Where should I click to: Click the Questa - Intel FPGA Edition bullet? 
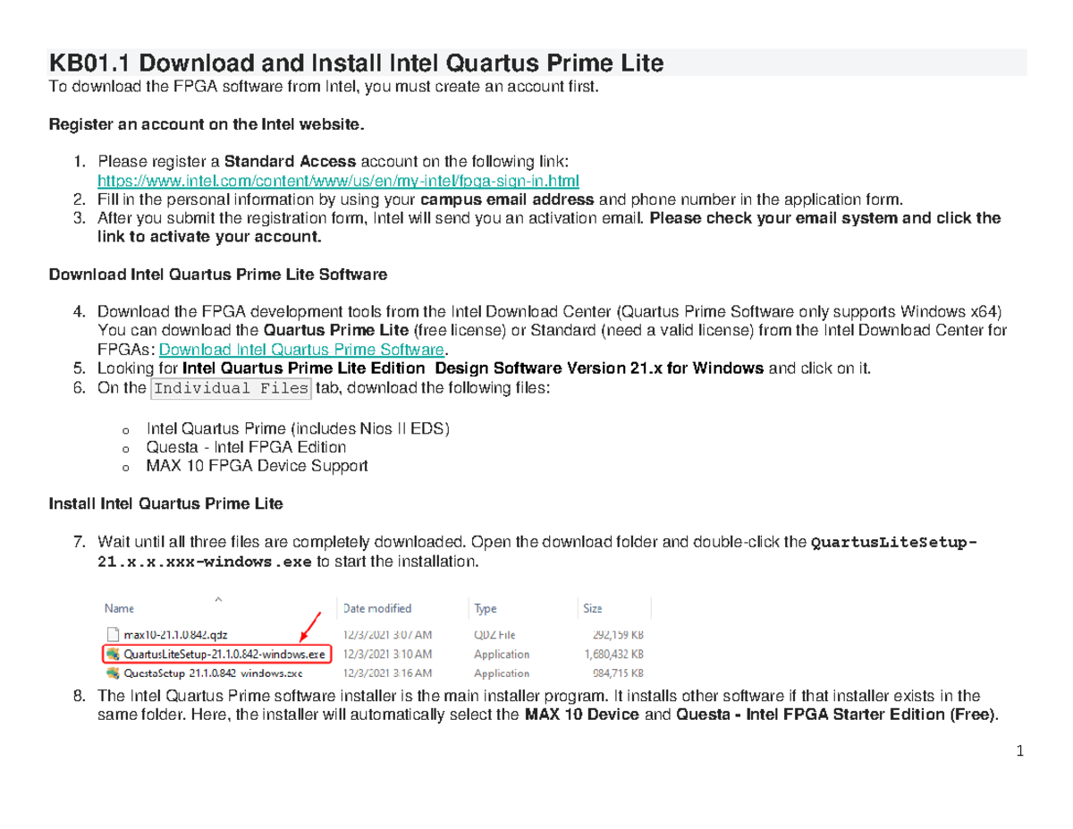246,447
